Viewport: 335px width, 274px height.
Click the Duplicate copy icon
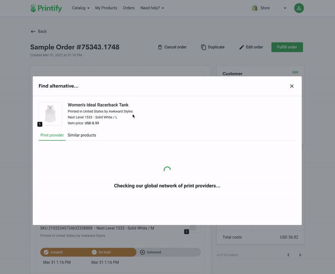204,47
